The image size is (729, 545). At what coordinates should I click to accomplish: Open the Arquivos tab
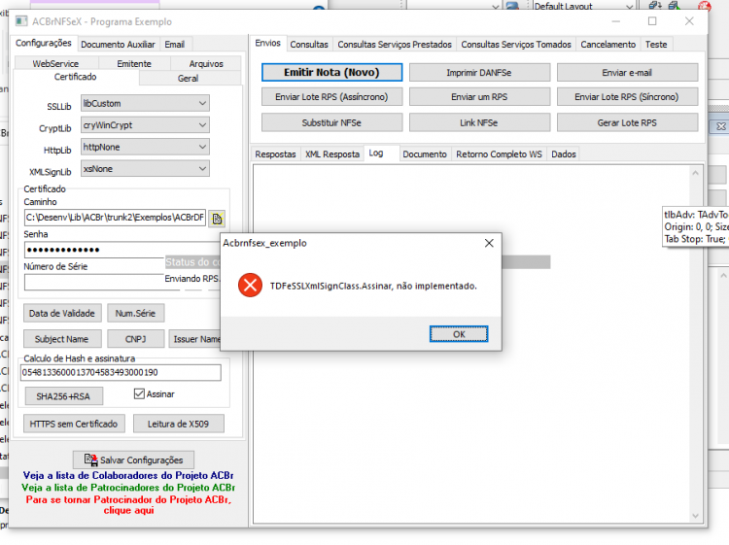(x=206, y=64)
